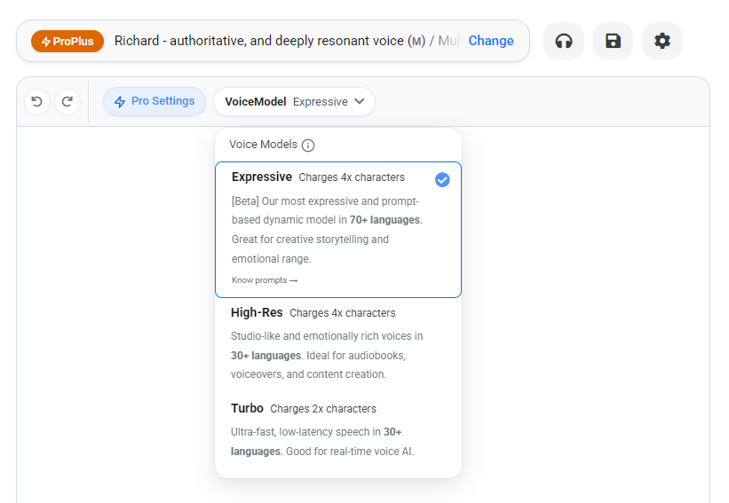
Task: Open the settings gear icon
Action: pyautogui.click(x=662, y=41)
